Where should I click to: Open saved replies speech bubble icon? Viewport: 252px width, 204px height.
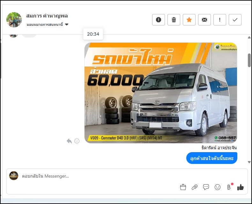click(206, 187)
